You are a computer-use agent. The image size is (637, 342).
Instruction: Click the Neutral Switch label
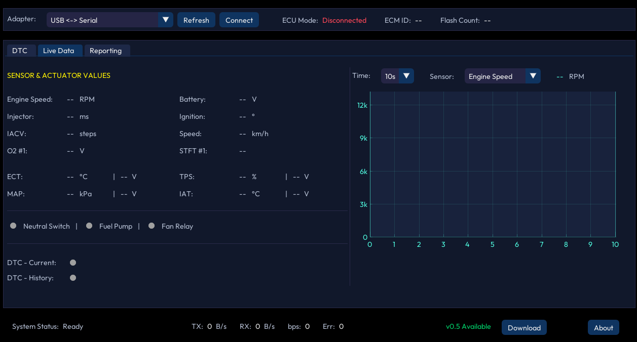click(47, 226)
